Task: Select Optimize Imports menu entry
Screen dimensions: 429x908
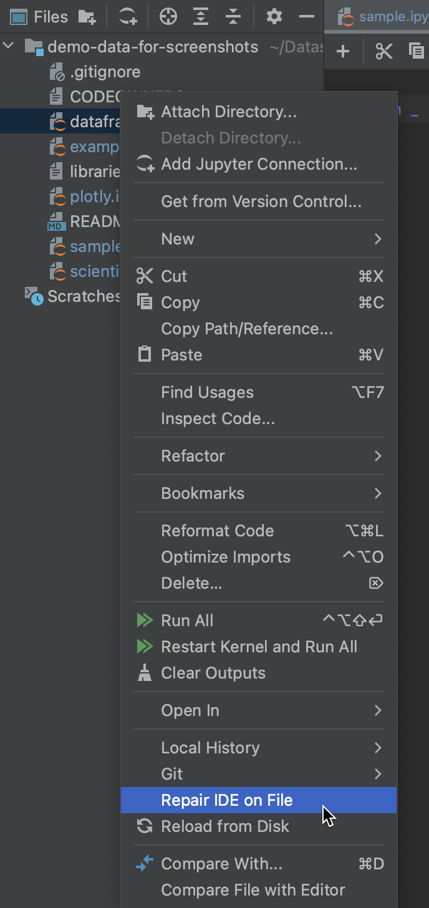Action: point(259,557)
